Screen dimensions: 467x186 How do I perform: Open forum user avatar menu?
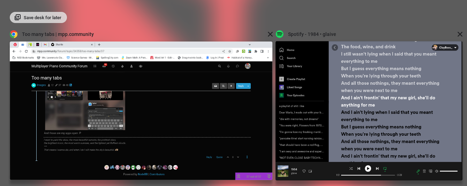[x=248, y=66]
